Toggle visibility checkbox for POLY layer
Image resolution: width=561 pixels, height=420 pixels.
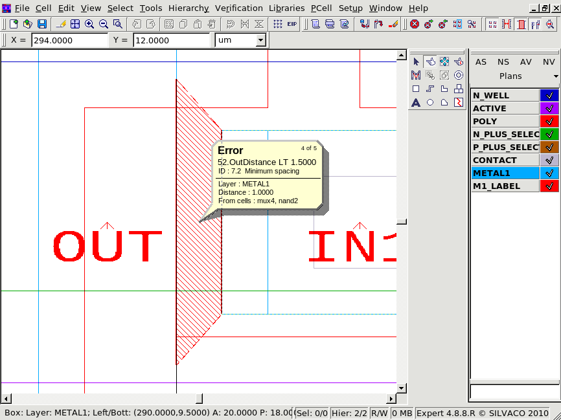pyautogui.click(x=549, y=121)
